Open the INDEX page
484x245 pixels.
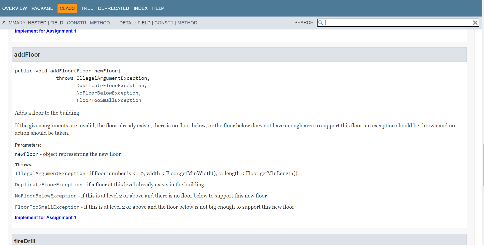(140, 8)
